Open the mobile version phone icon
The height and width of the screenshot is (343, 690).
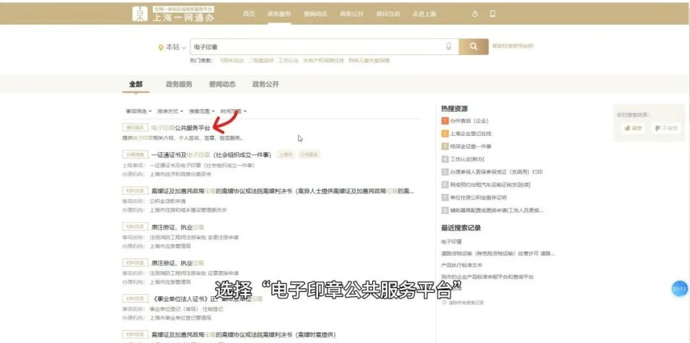coord(493,14)
